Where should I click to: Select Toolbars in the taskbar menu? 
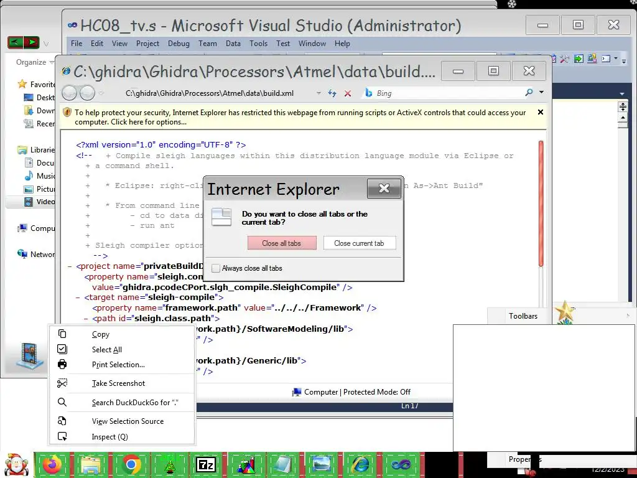coord(523,316)
